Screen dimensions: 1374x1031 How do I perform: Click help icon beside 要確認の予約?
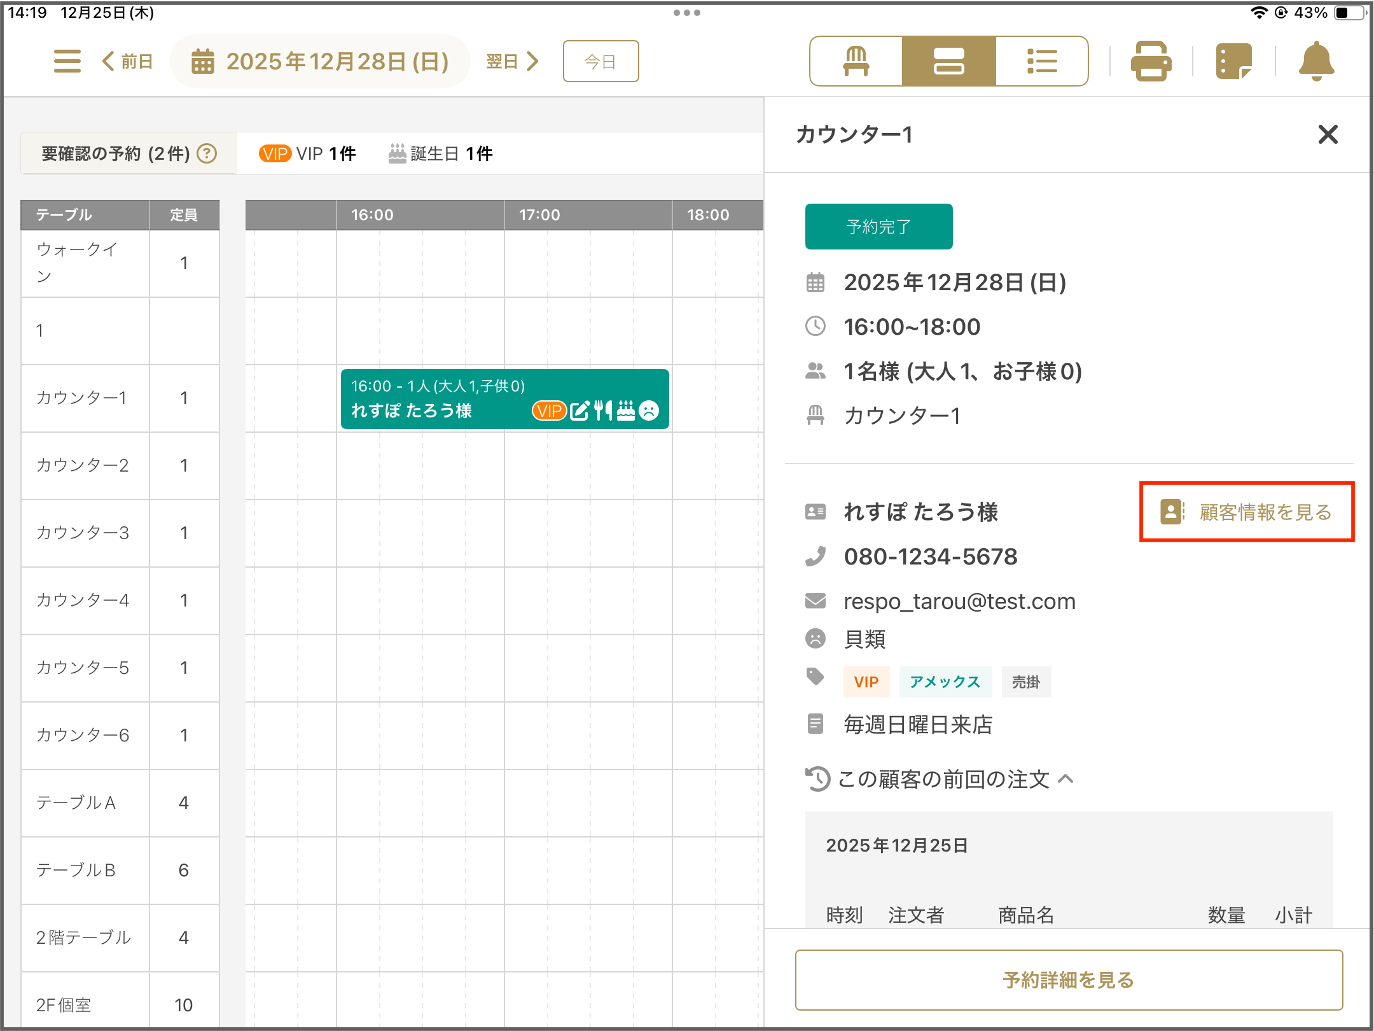coord(207,153)
